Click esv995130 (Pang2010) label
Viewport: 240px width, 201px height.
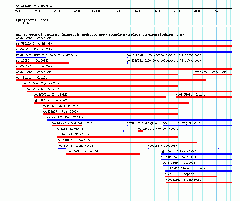(x=66, y=55)
